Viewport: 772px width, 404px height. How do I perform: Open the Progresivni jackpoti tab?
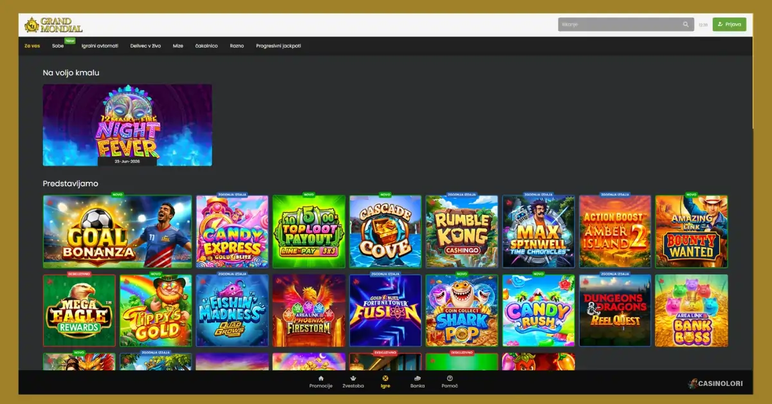click(x=279, y=46)
